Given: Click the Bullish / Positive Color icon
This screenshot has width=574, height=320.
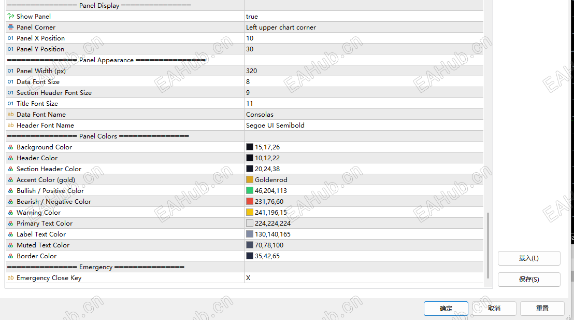Looking at the screenshot, I should tap(10, 191).
